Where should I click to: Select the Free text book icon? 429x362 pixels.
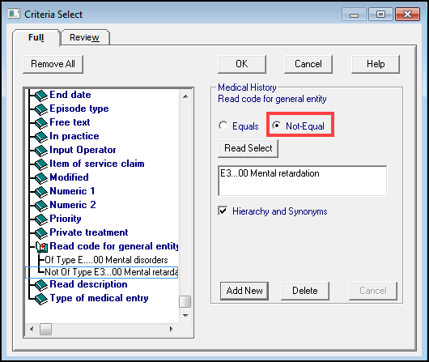click(x=41, y=122)
